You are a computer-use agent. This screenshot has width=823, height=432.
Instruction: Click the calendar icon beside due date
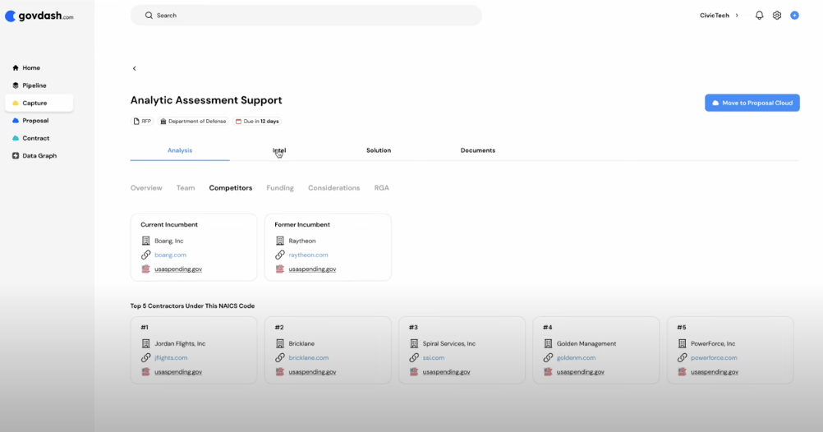click(238, 122)
